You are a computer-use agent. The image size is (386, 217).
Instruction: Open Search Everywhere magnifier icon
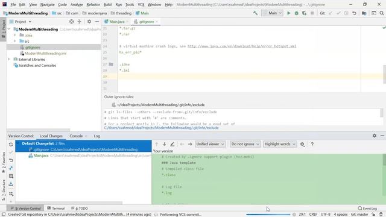click(382, 13)
